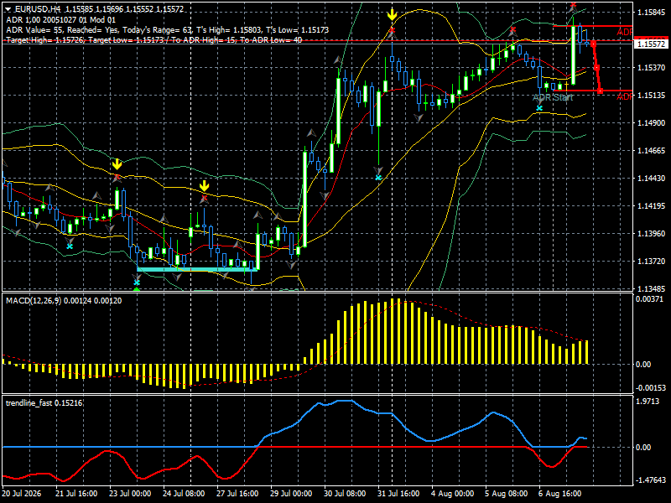Click time axis label 20 Jul 2026
This screenshot has width=671, height=503.
tap(22, 494)
